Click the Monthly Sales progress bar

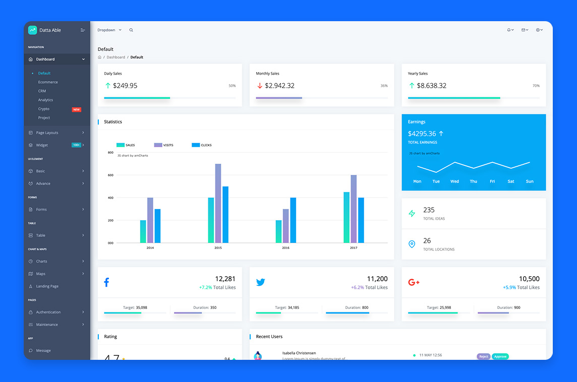[322, 98]
